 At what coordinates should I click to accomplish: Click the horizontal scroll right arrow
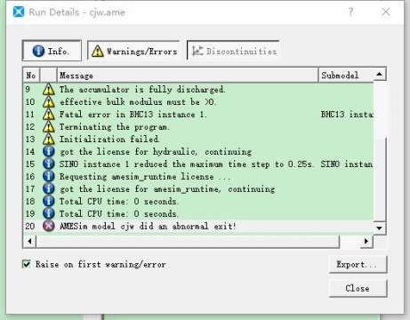[366, 241]
